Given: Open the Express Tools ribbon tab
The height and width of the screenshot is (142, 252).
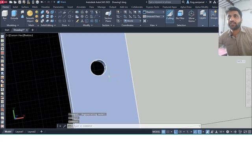Looking at the screenshot, I should (x=152, y=7).
